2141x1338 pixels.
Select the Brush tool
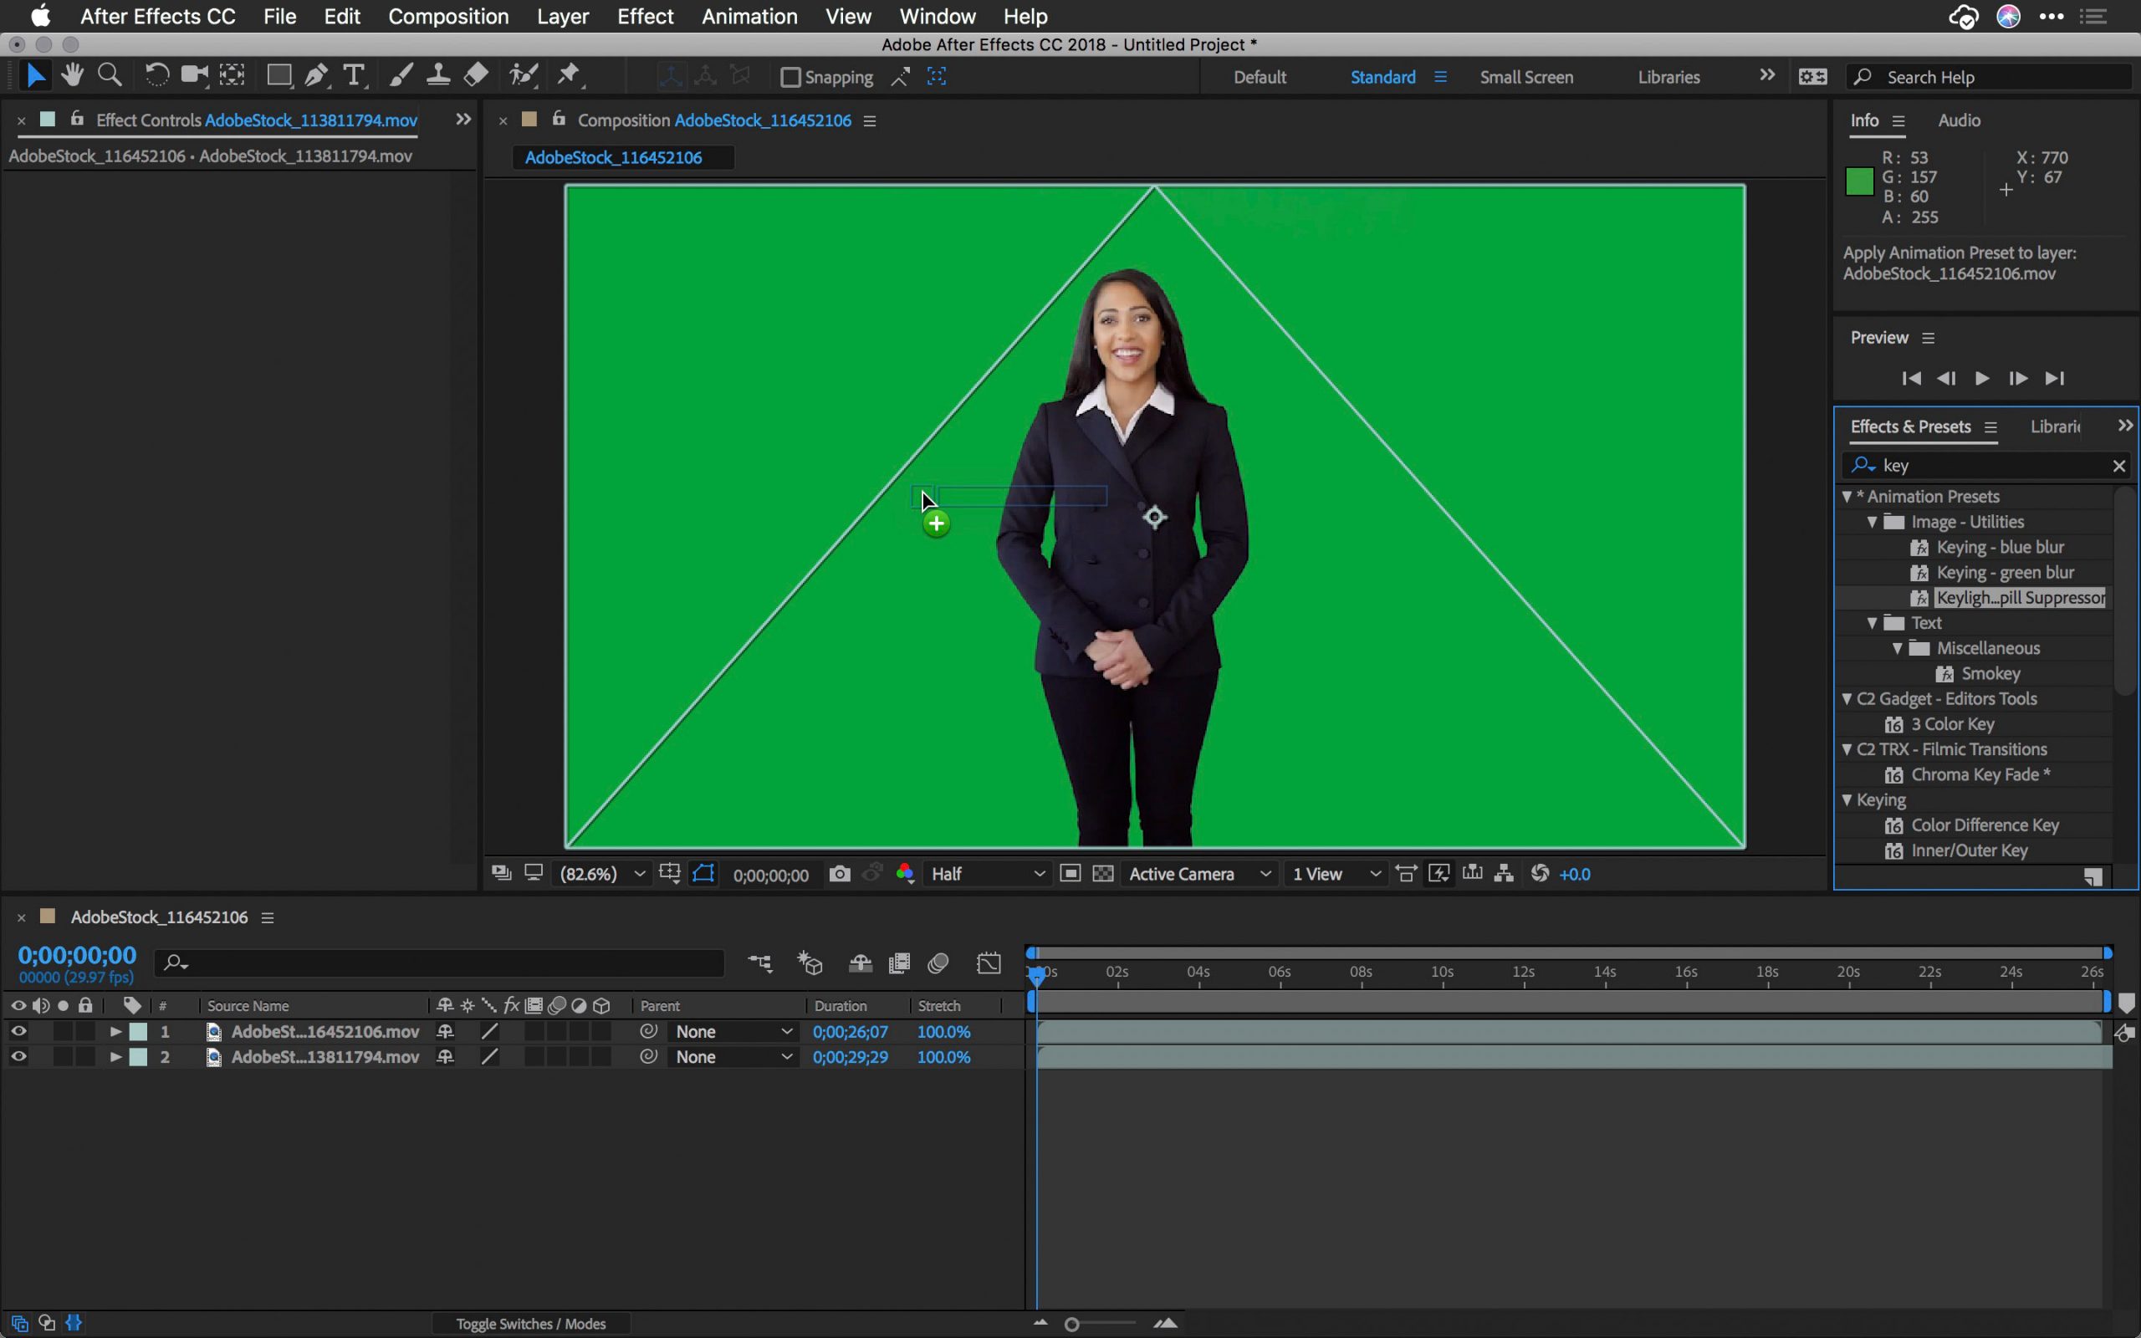click(x=401, y=76)
